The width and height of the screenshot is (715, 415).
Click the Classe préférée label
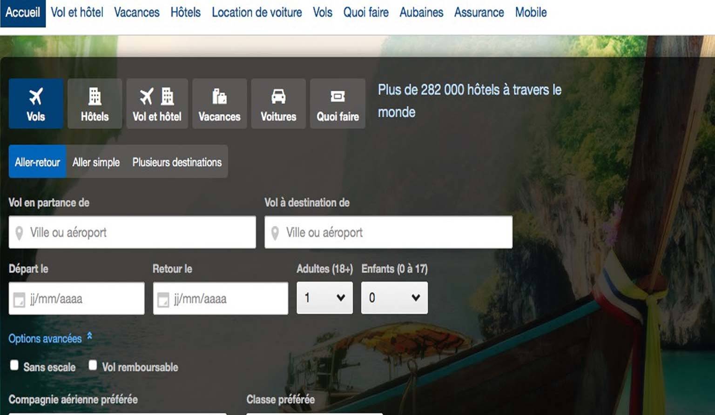coord(281,400)
